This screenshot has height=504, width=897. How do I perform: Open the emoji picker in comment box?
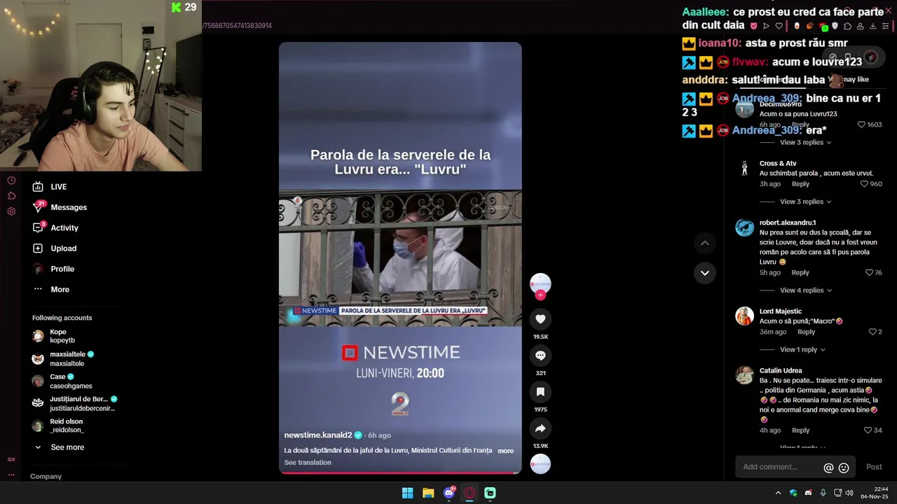(844, 468)
